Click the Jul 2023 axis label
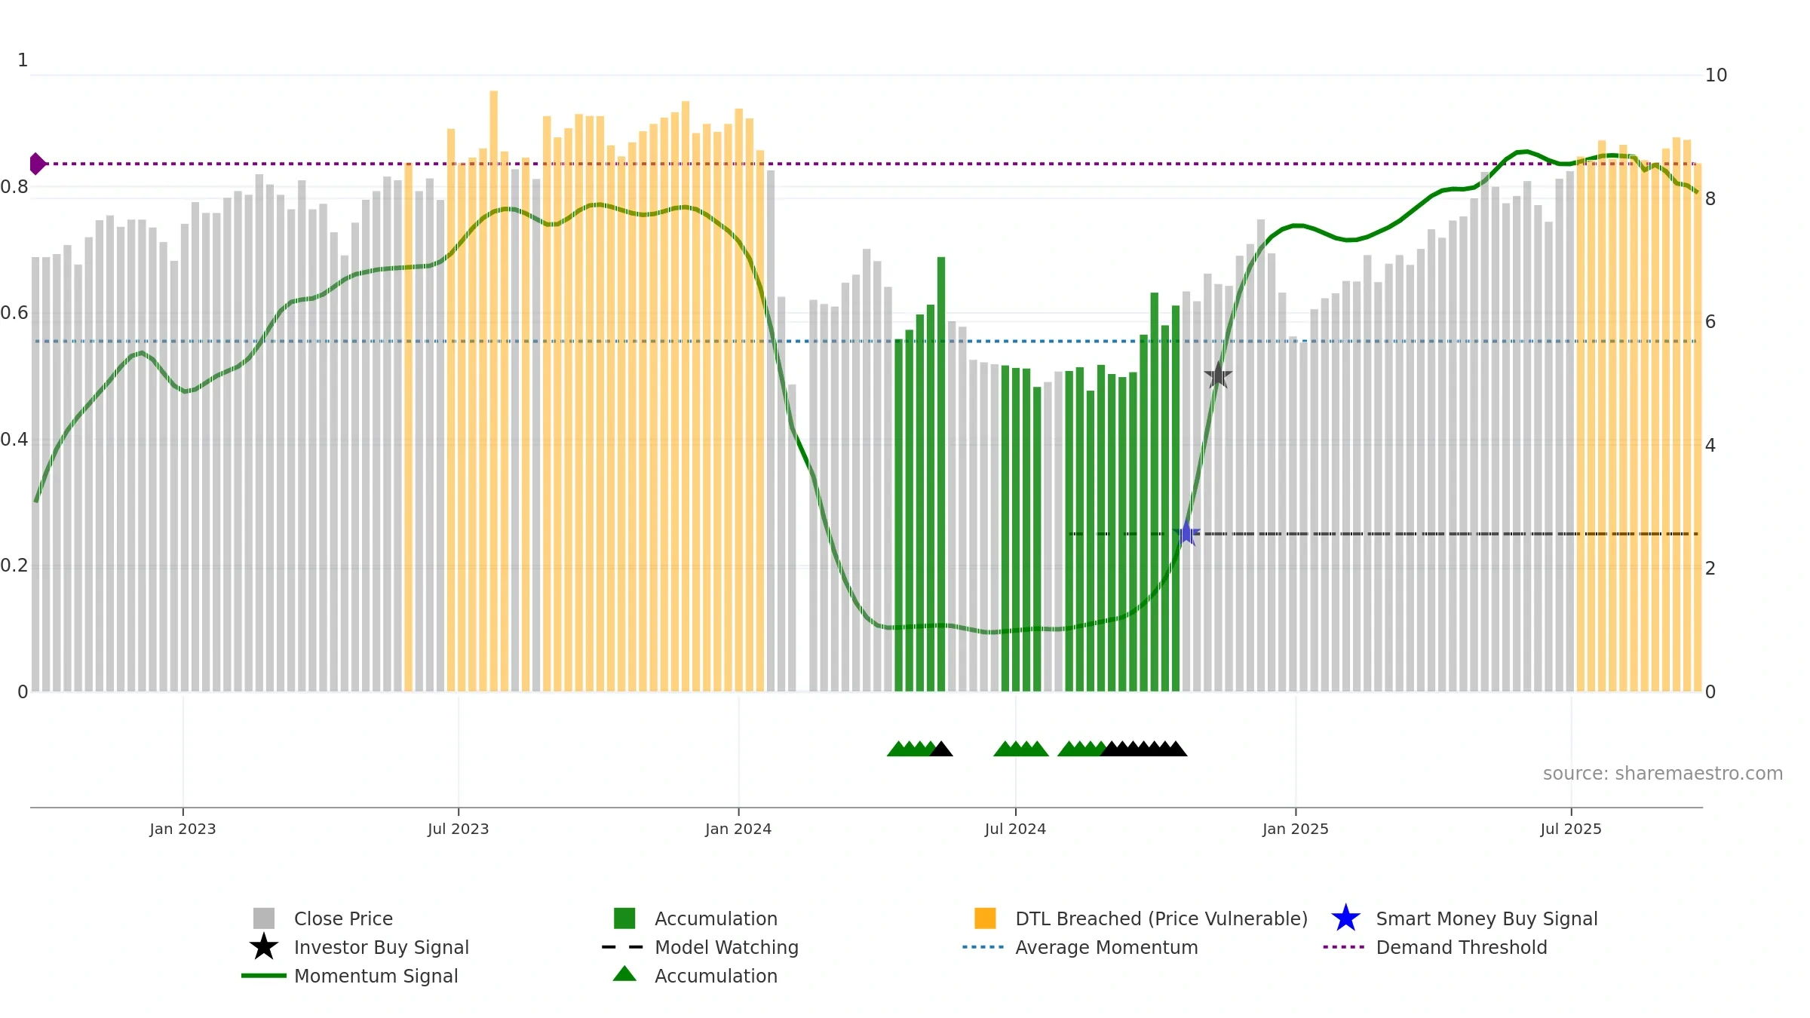Viewport: 1810px width, 1018px height. click(459, 829)
